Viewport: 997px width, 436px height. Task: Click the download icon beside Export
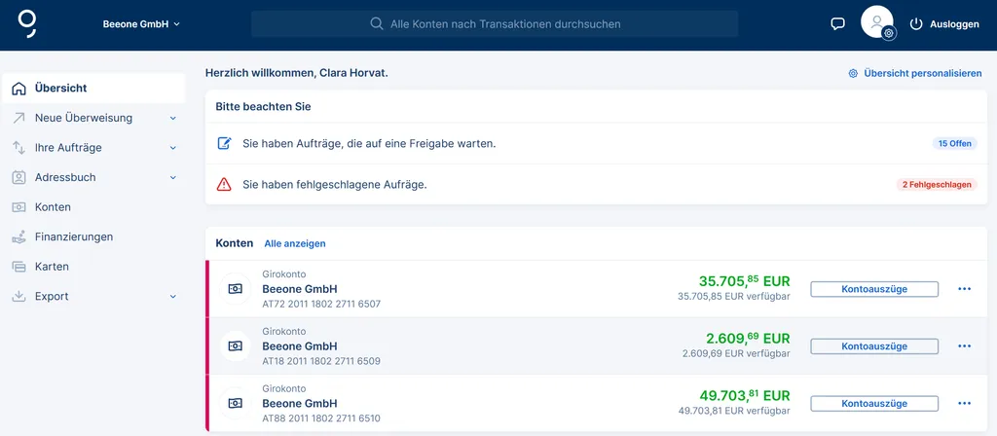click(x=19, y=296)
